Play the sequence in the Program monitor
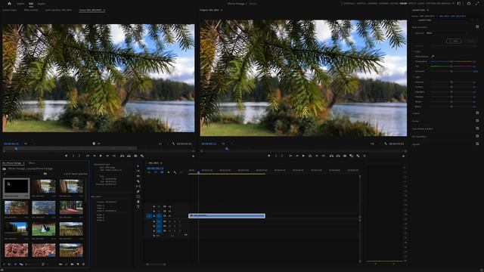Image resolution: width=484 pixels, height=272 pixels. tap(303, 156)
